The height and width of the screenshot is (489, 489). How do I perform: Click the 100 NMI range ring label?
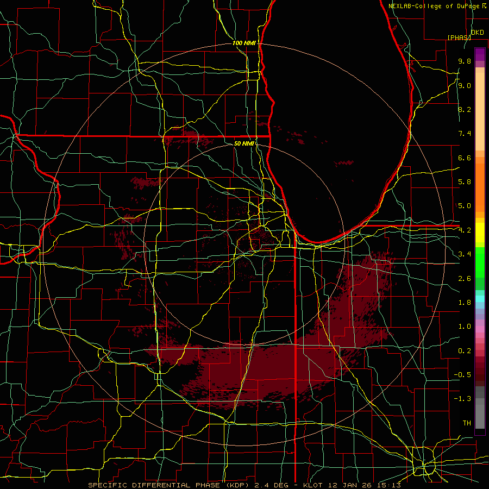pyautogui.click(x=244, y=43)
